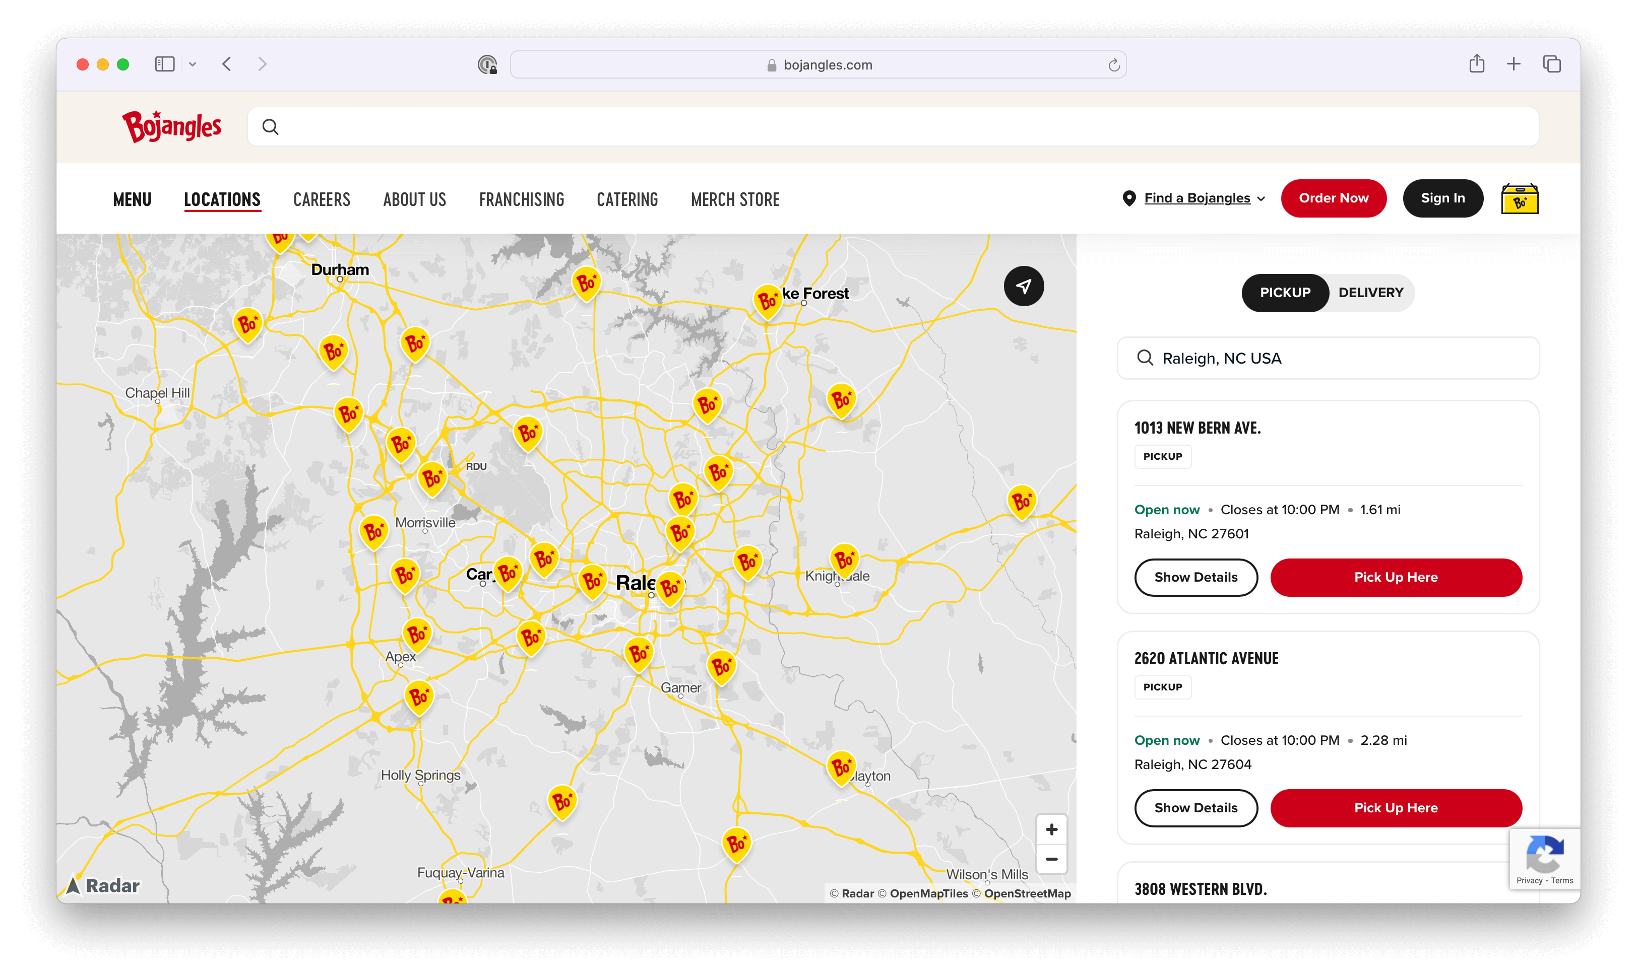Select the Bo map pin near Apex
The image size is (1637, 978).
tap(417, 636)
